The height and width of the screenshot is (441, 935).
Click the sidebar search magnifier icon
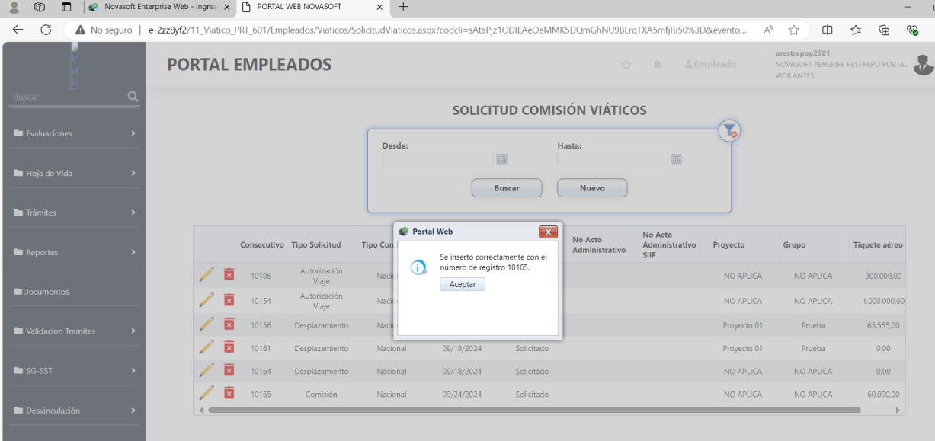pos(133,97)
